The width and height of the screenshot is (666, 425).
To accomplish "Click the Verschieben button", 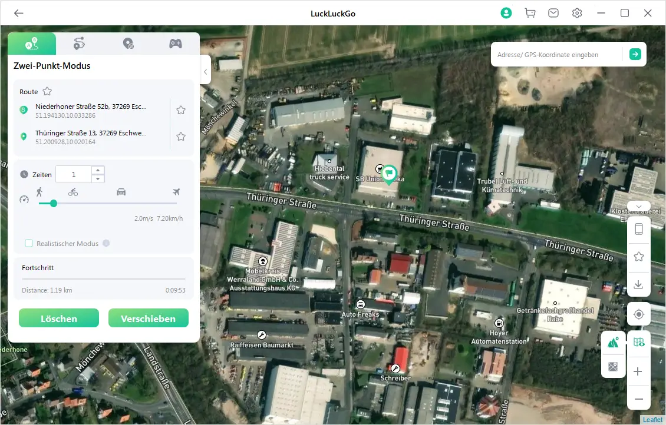I will pyautogui.click(x=149, y=318).
